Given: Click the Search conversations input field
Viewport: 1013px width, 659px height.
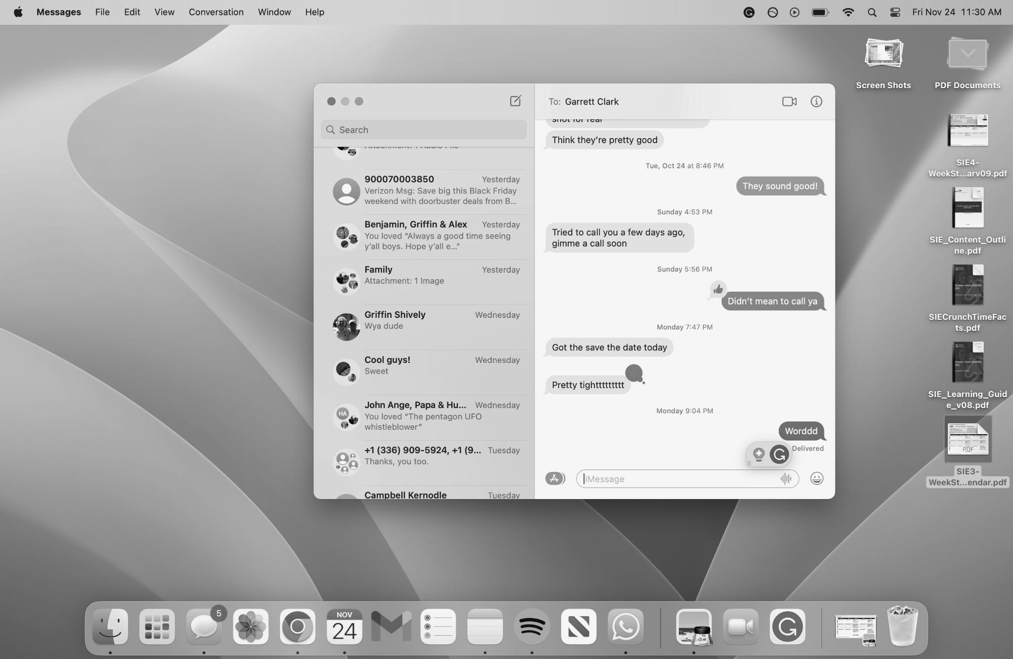Looking at the screenshot, I should (x=425, y=129).
